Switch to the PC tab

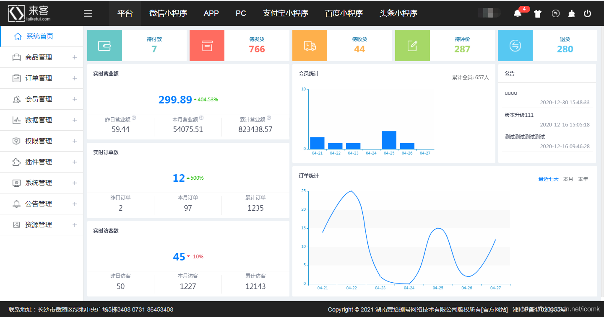coord(241,13)
